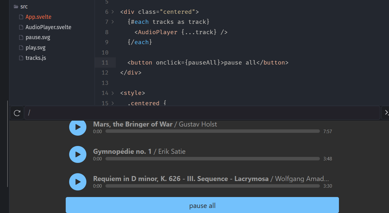The height and width of the screenshot is (213, 389).
Task: Select the play.svg file
Action: (x=35, y=48)
